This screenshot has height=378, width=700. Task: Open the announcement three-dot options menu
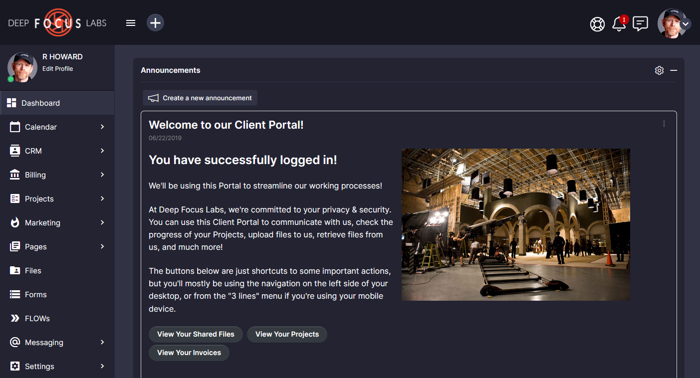(664, 124)
